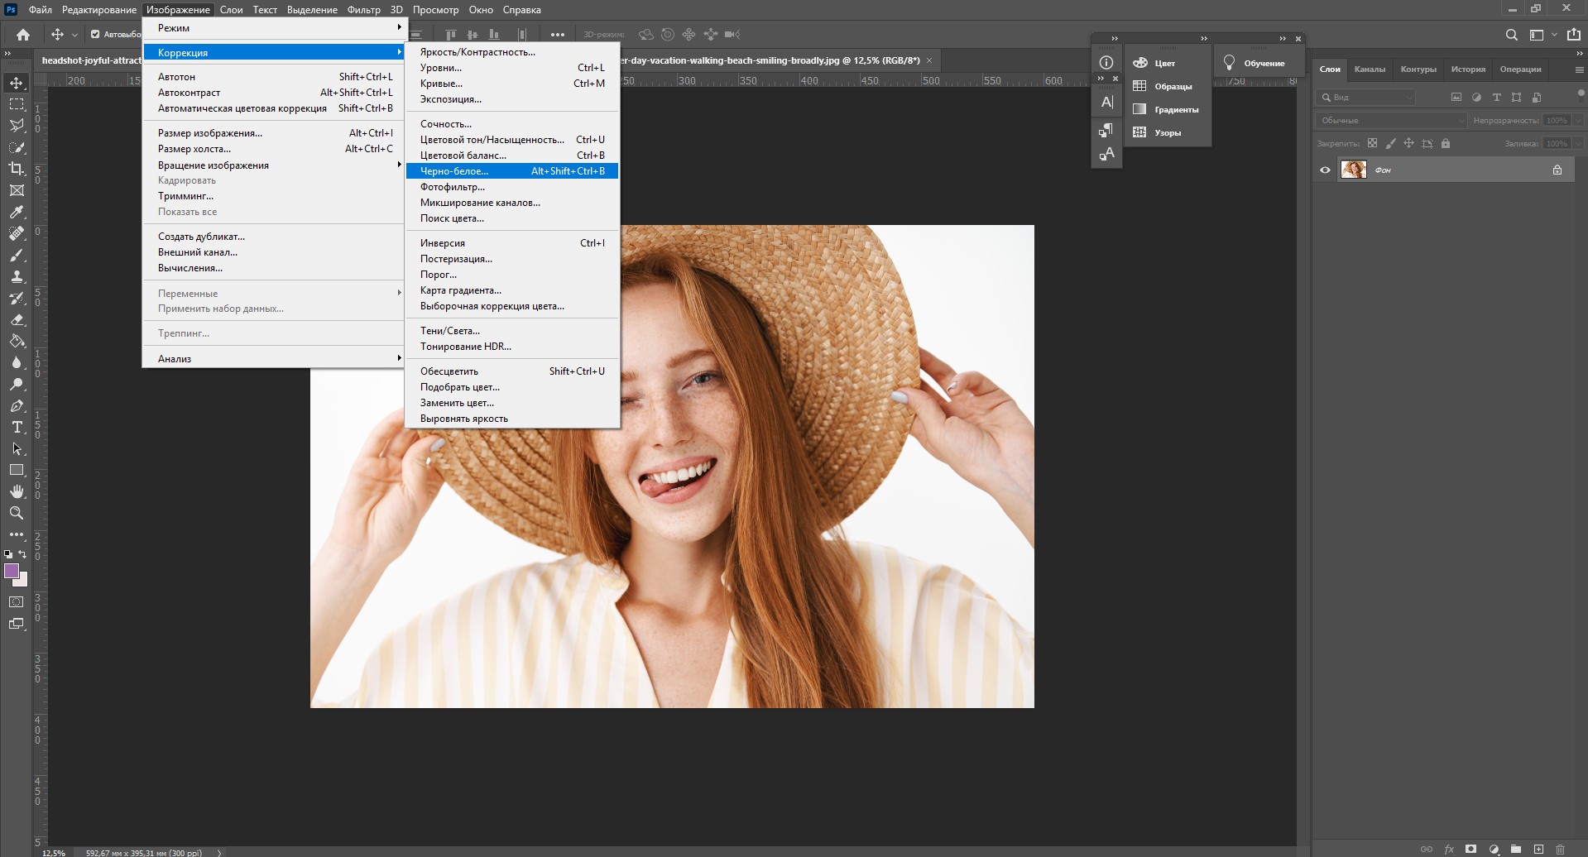This screenshot has height=857, width=1588.
Task: Toggle the layer filter switch
Action: point(1581,94)
